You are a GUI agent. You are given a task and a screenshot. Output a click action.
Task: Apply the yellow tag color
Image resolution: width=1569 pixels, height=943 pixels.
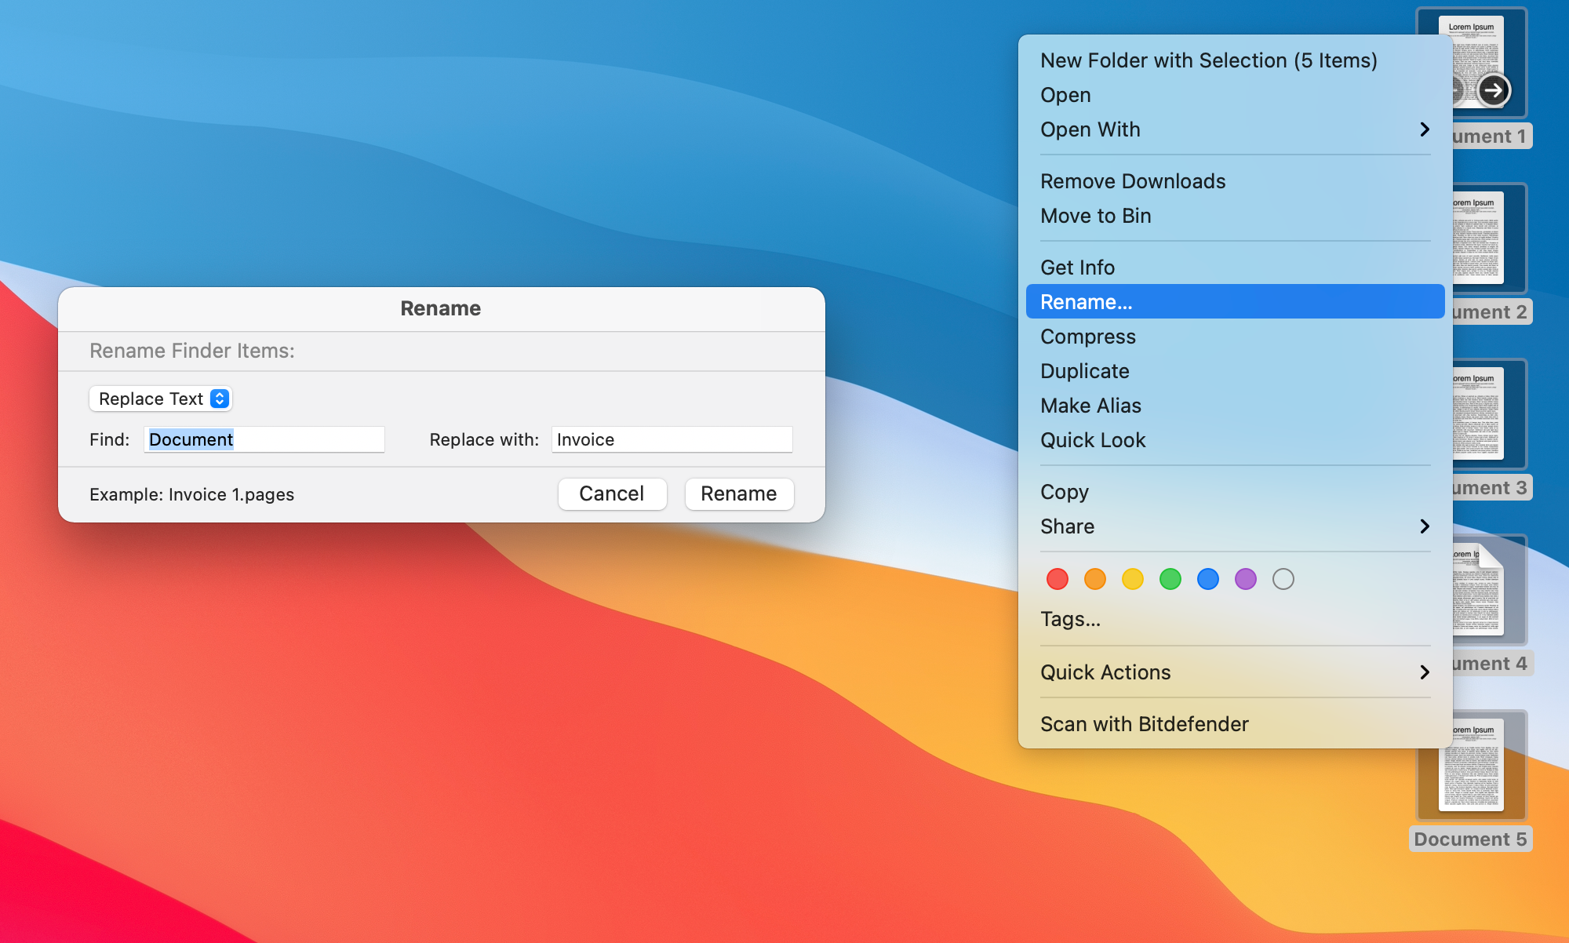pyautogui.click(x=1133, y=579)
